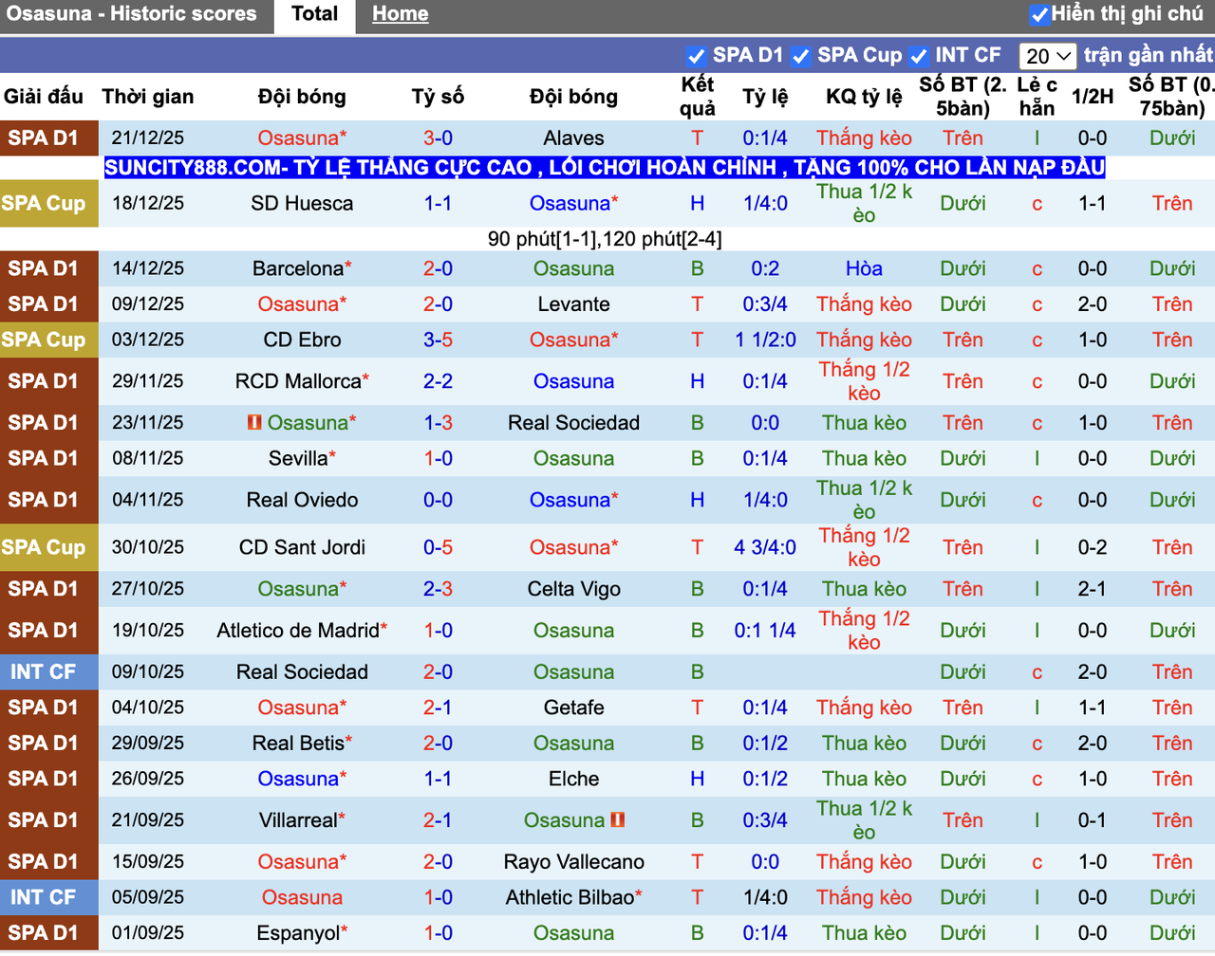
Task: Click the odds 4 3/4:0 value
Action: click(x=765, y=547)
